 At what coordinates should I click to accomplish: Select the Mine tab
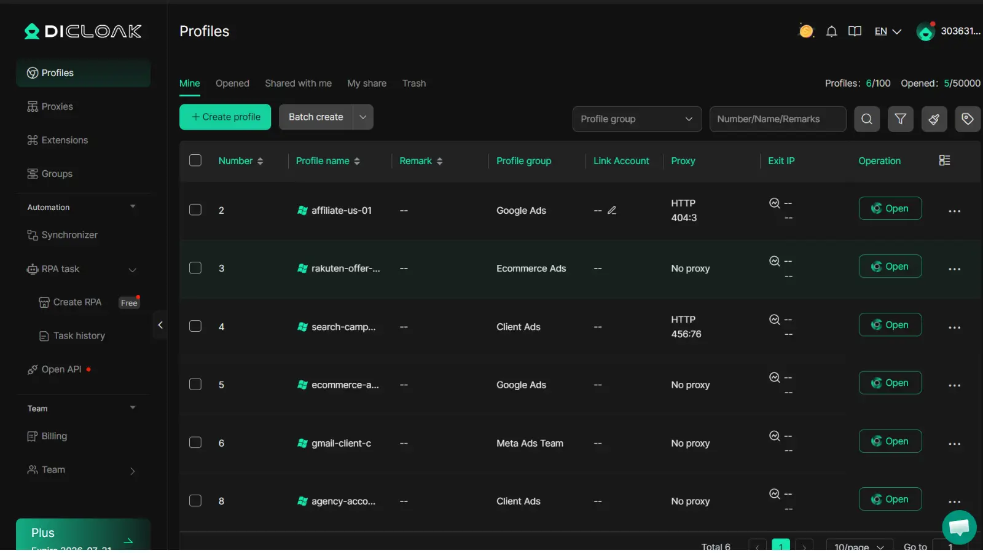(189, 84)
